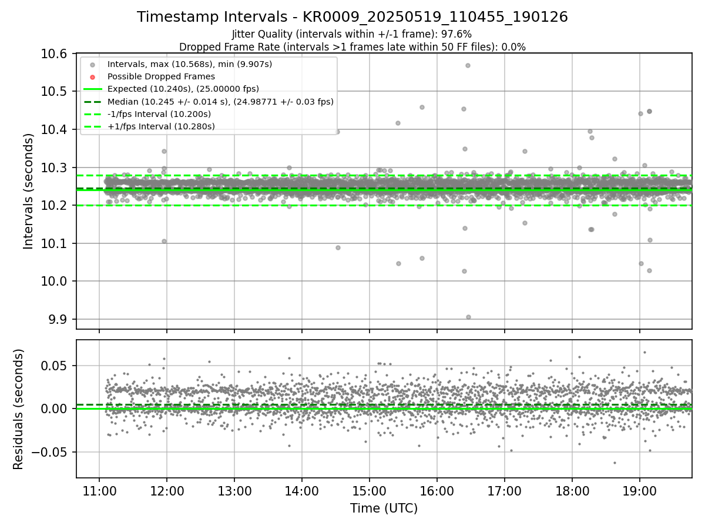Select the 'Dropped Frame Rate' subtitle line

coord(352,47)
